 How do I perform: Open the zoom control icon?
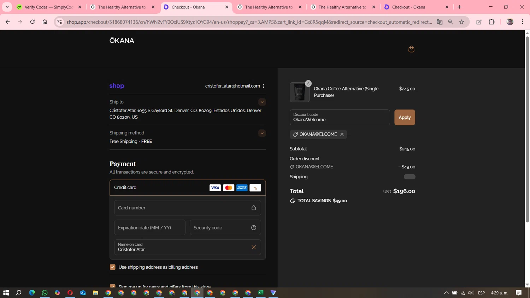[450, 22]
